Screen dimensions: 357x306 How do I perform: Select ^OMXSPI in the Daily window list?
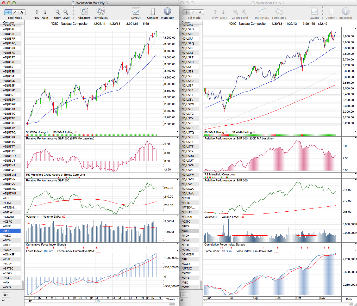(x=189, y=254)
